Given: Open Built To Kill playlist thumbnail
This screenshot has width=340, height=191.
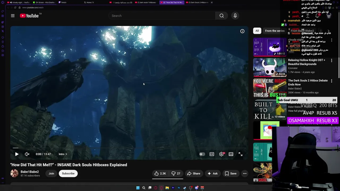Looking at the screenshot, I should pyautogui.click(x=270, y=110).
